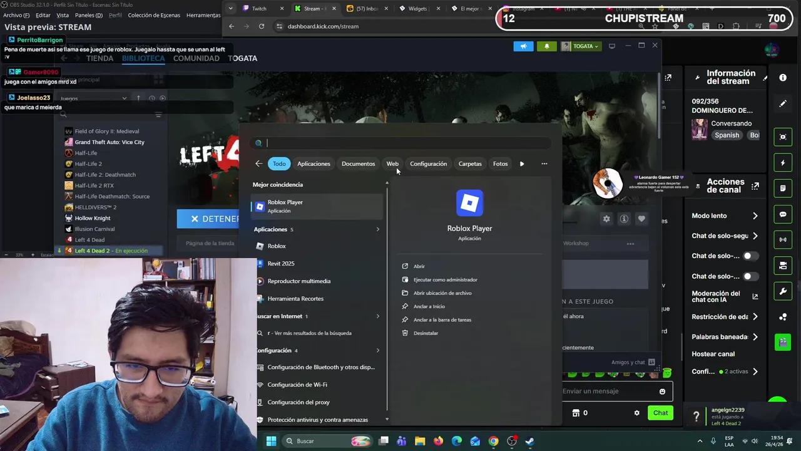Open Firefox from taskbar
Viewport: 801px width, 451px height.
[438, 441]
